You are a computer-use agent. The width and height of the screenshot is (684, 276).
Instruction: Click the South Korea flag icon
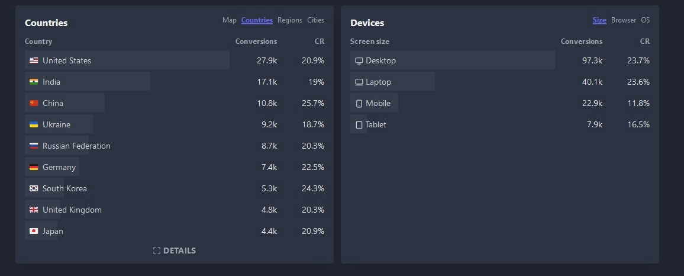34,189
